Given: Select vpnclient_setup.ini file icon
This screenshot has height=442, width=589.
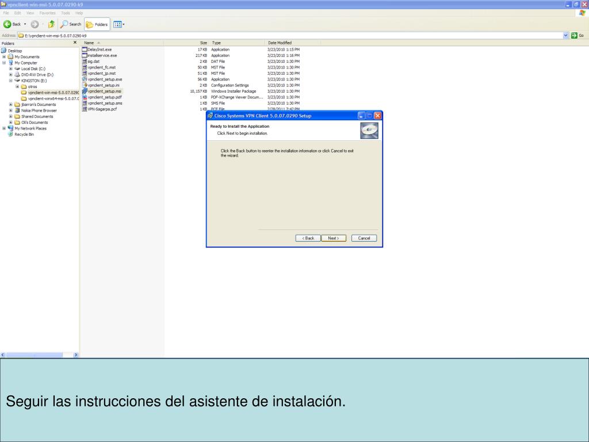Looking at the screenshot, I should (85, 85).
